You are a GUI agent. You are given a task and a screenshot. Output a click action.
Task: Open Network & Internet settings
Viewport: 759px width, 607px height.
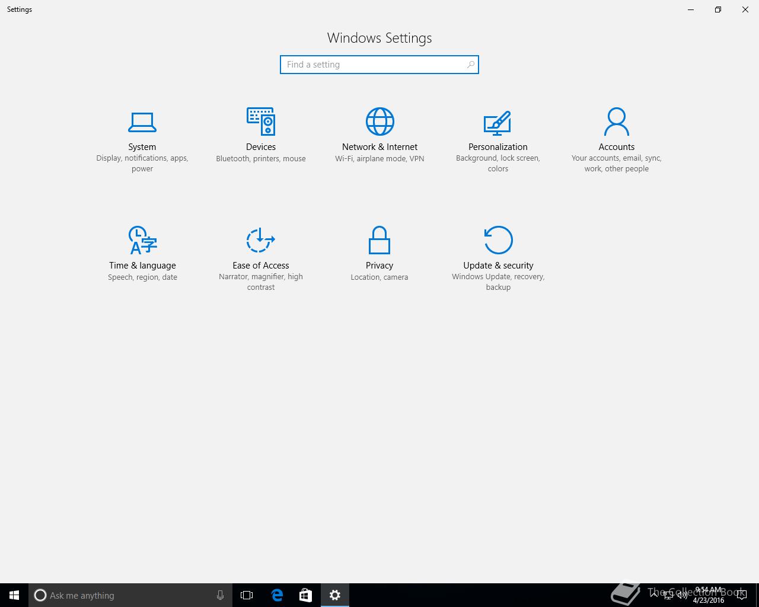(379, 136)
